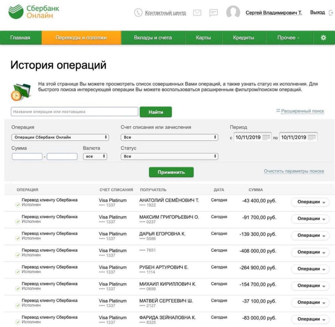Switch to the Карты tab
This screenshot has height=327, width=335.
click(203, 37)
